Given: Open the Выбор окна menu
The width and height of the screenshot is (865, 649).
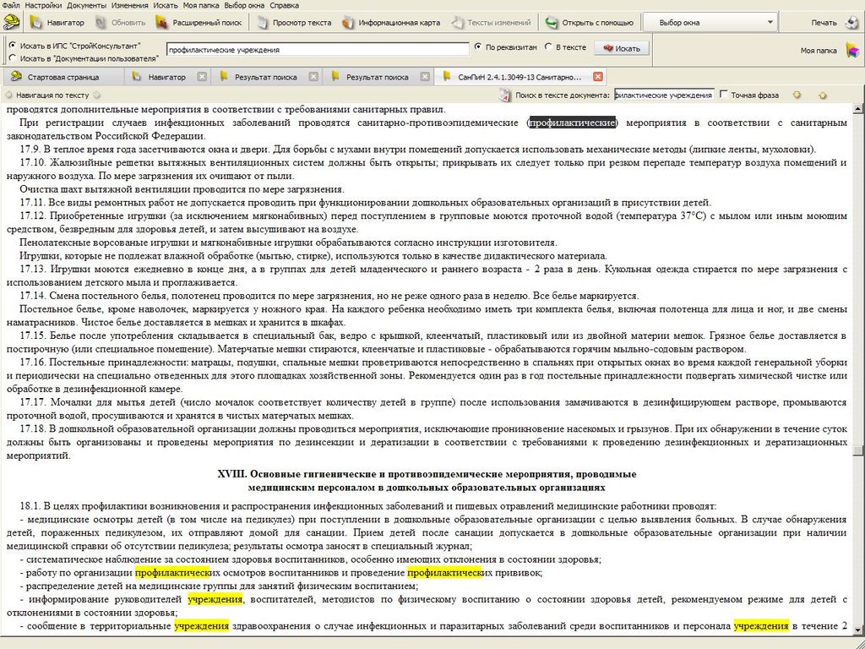Looking at the screenshot, I should pyautogui.click(x=245, y=6).
